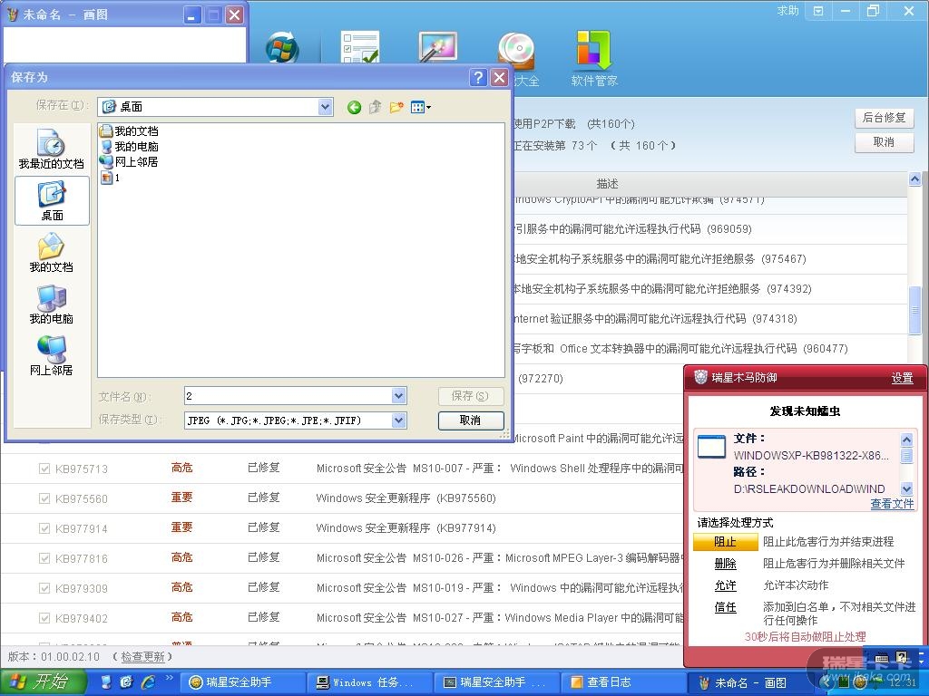Viewport: 929px width, 696px height.
Task: Open the Rising window menu dropdown next to 求助
Action: (818, 11)
